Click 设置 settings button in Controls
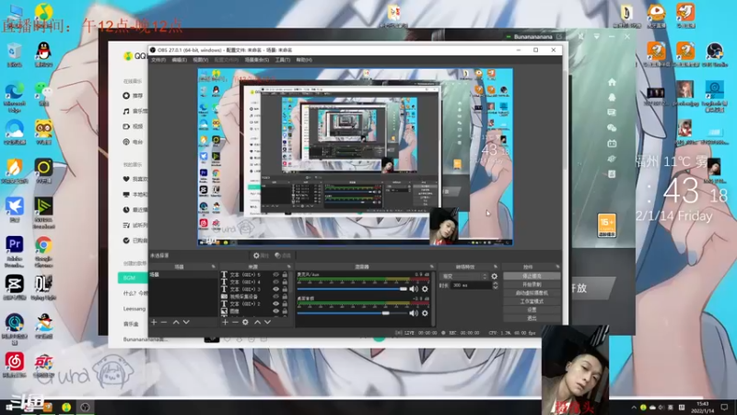The width and height of the screenshot is (737, 415). pos(532,310)
